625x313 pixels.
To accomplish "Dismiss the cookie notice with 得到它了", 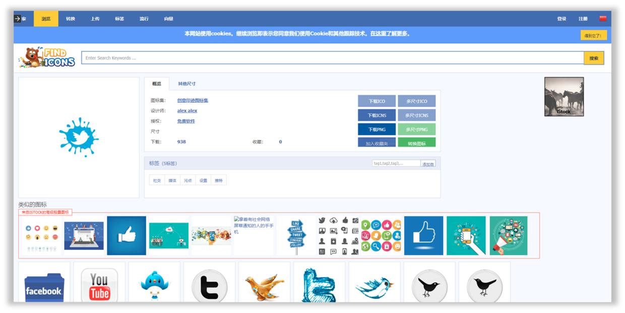I will tap(594, 35).
